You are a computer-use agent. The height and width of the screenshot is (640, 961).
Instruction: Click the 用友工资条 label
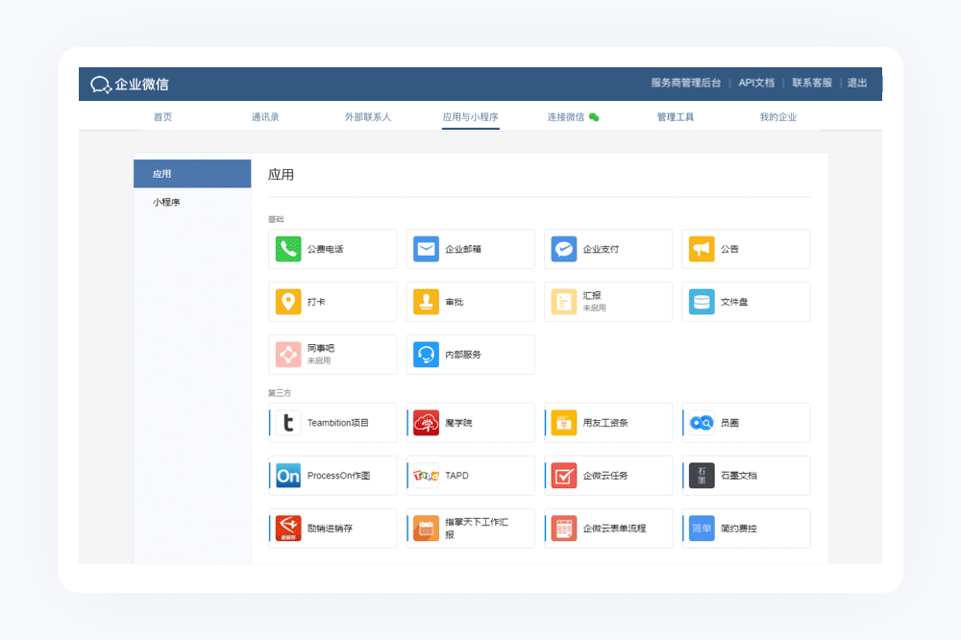tap(605, 423)
